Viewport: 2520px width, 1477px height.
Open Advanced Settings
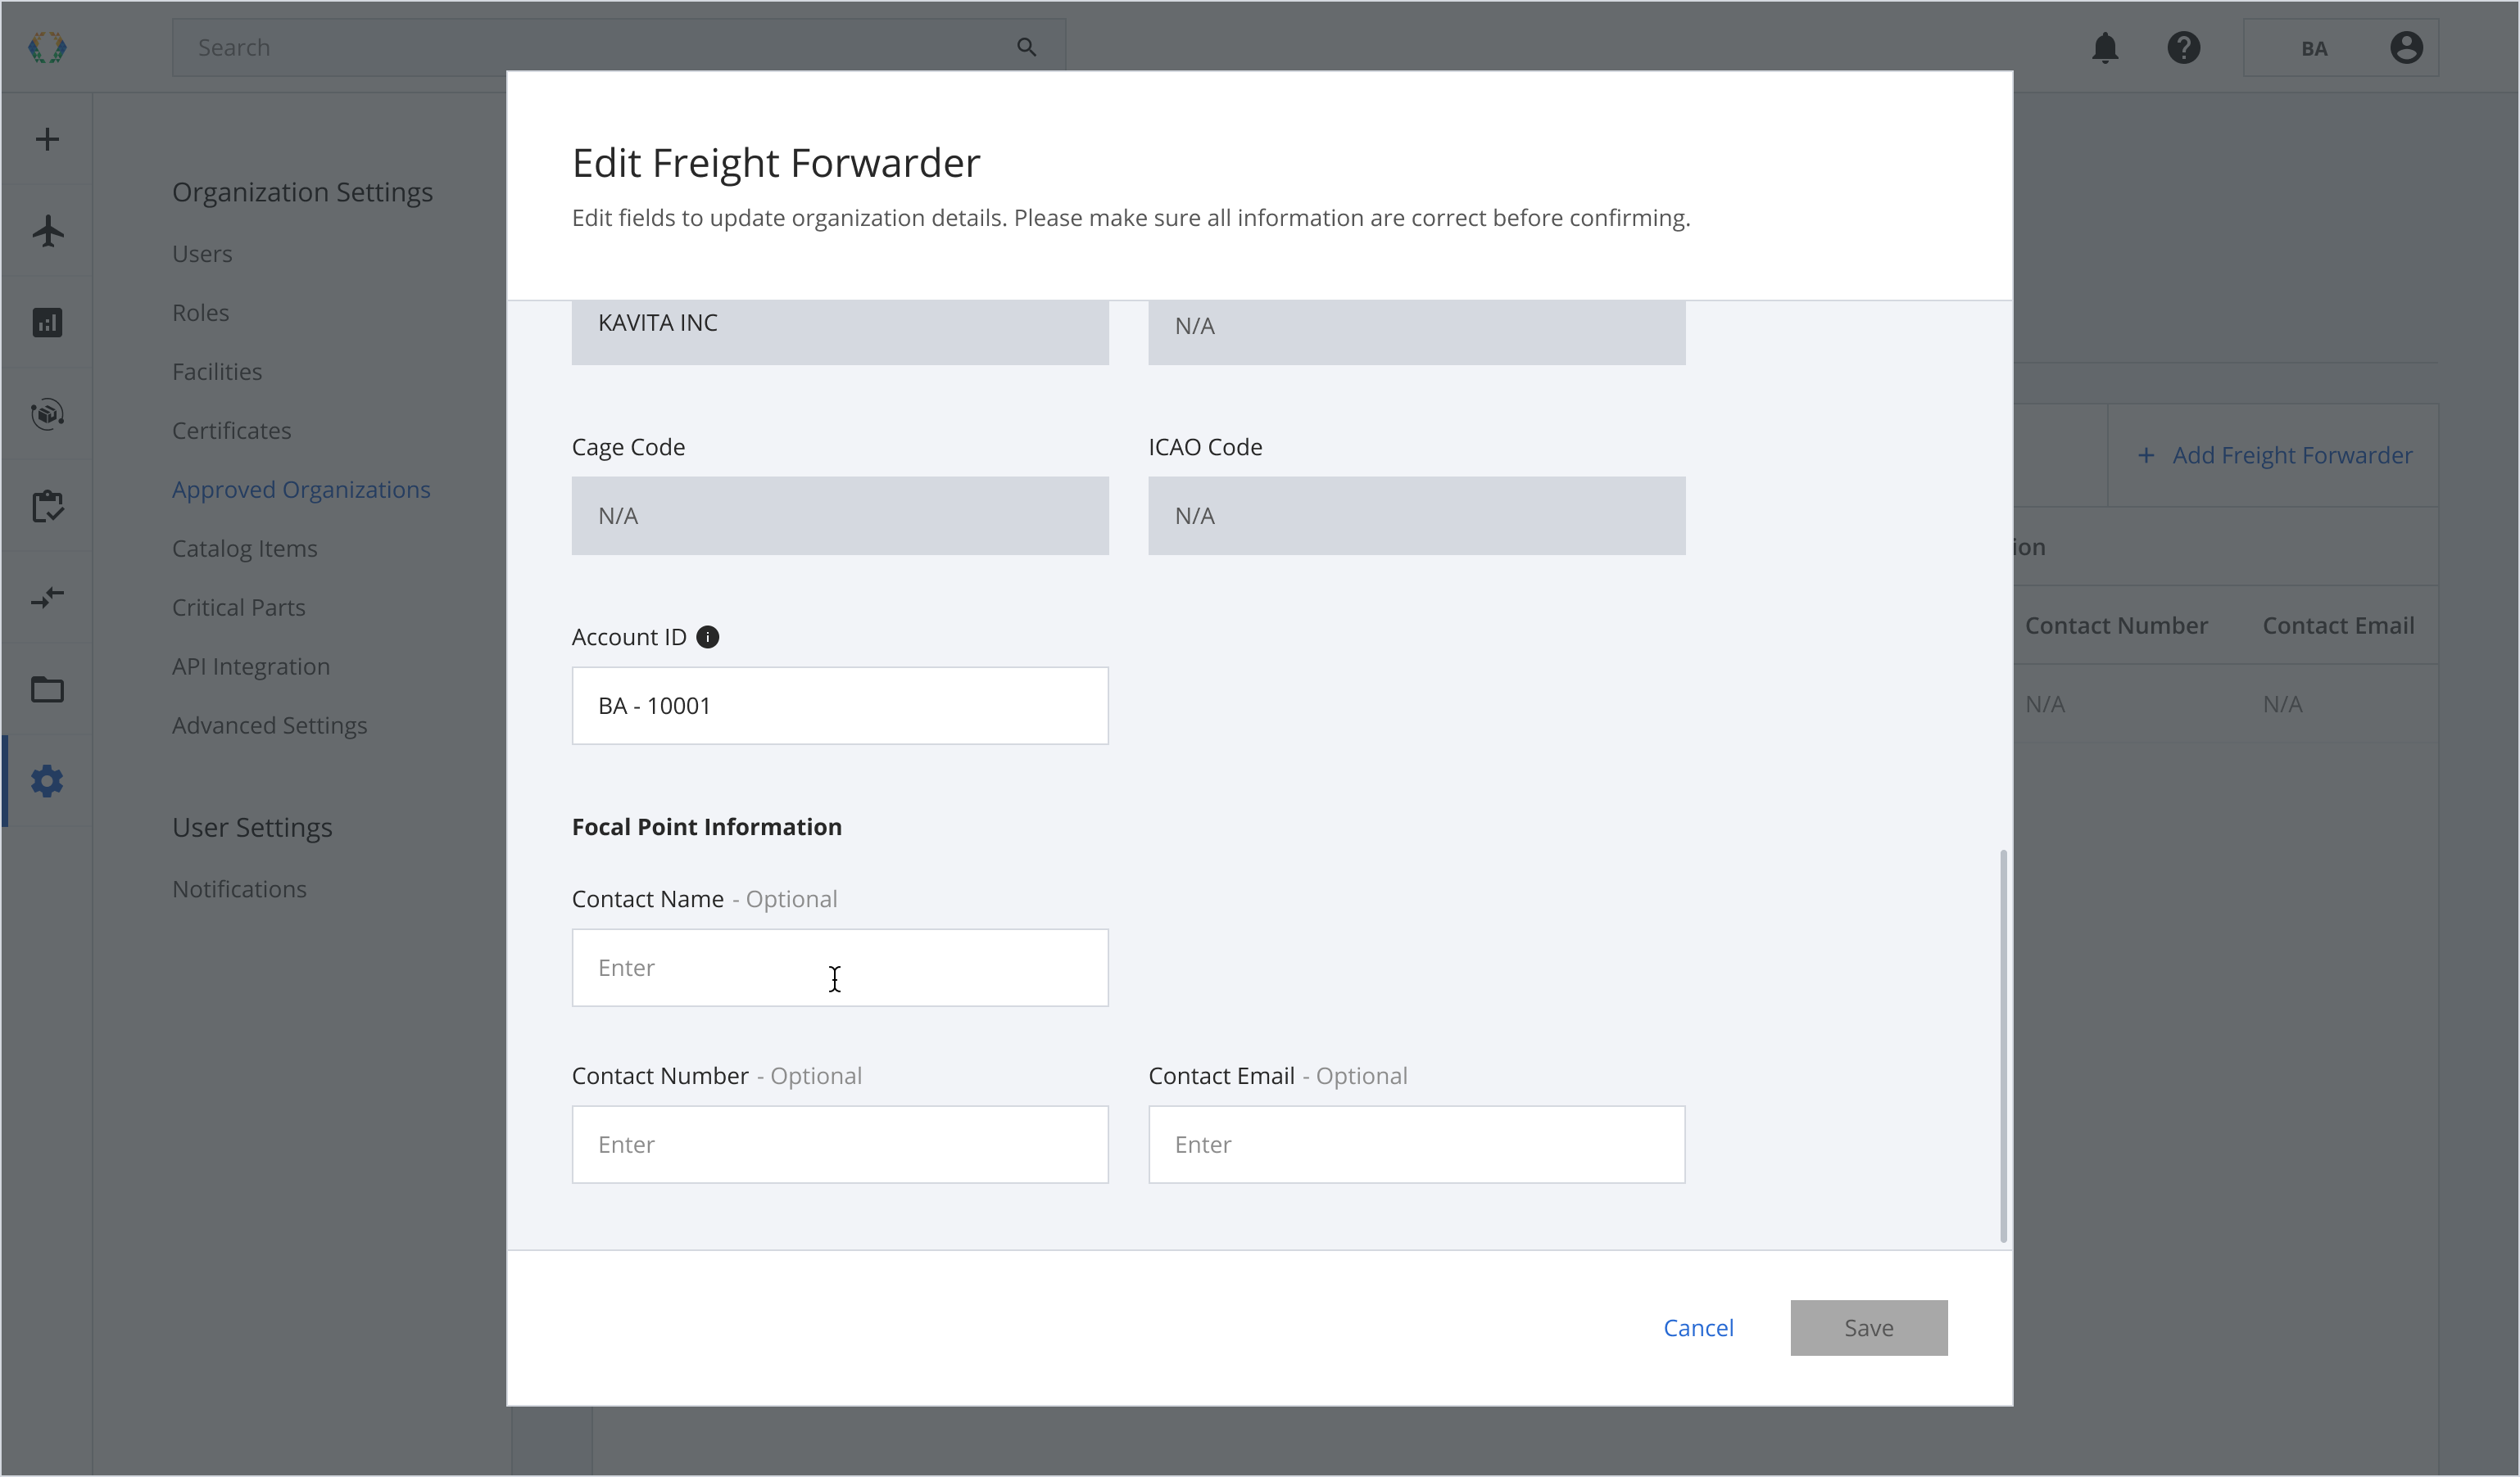[270, 725]
